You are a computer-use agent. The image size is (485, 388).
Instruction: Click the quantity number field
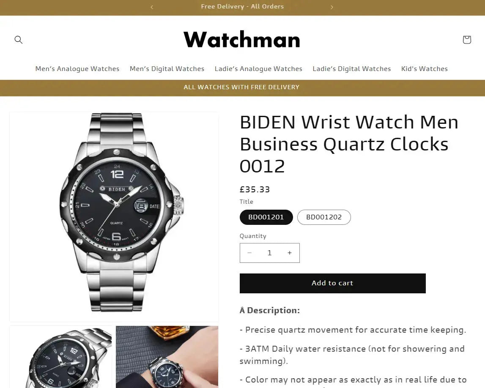269,253
